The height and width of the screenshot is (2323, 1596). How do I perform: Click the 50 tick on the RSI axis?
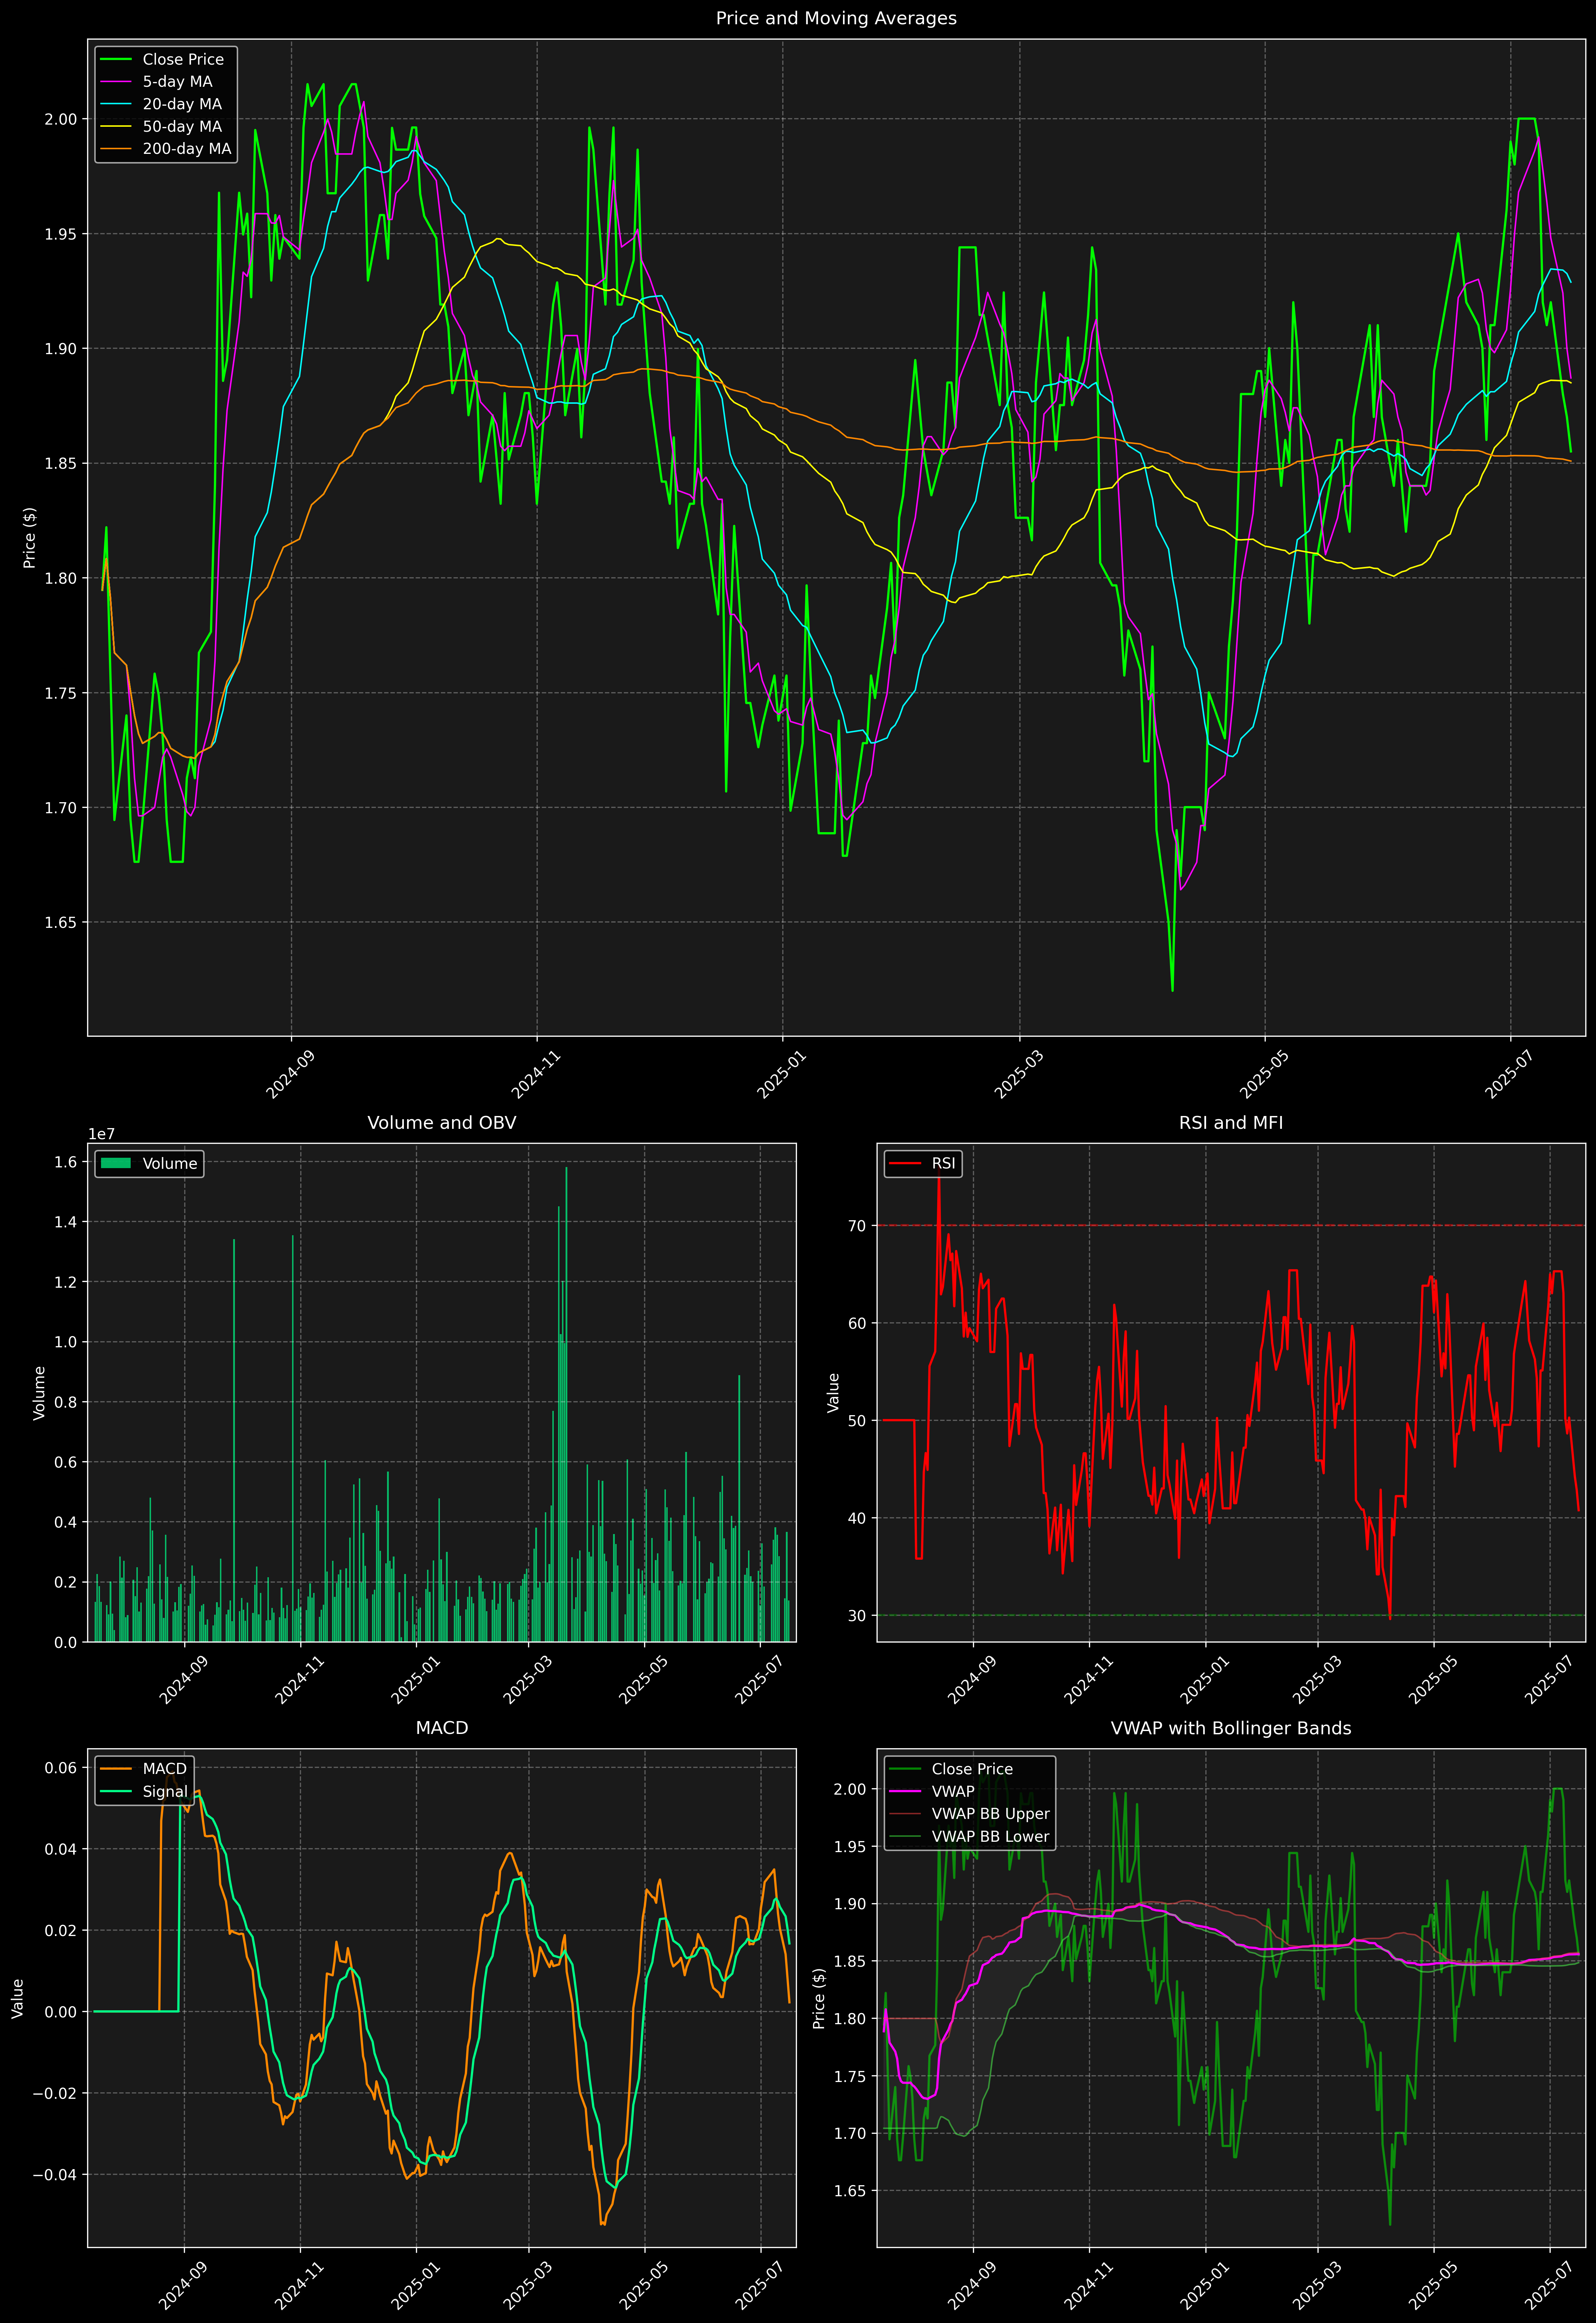point(857,1421)
